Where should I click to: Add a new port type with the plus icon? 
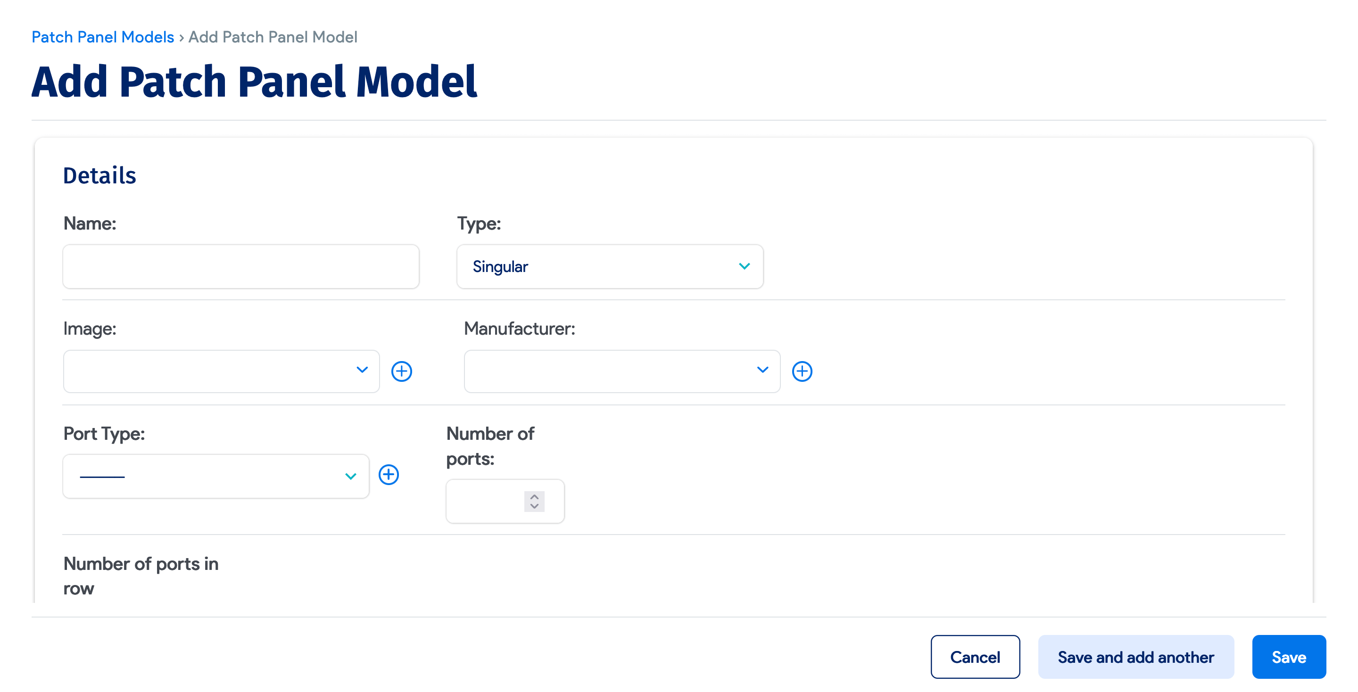(x=389, y=475)
